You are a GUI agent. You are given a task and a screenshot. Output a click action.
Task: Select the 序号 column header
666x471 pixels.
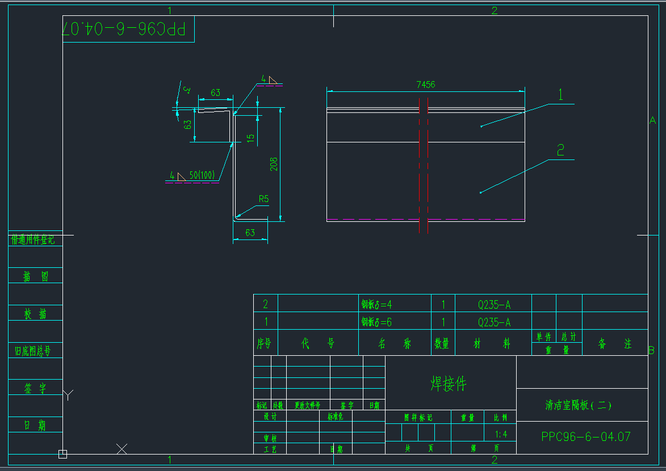click(x=264, y=343)
